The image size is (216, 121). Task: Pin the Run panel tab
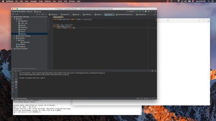(13, 86)
